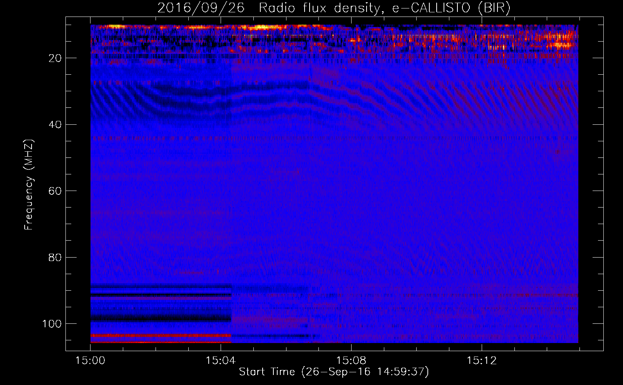Click the 20 frequency tick label
The image size is (623, 385).
coord(55,58)
